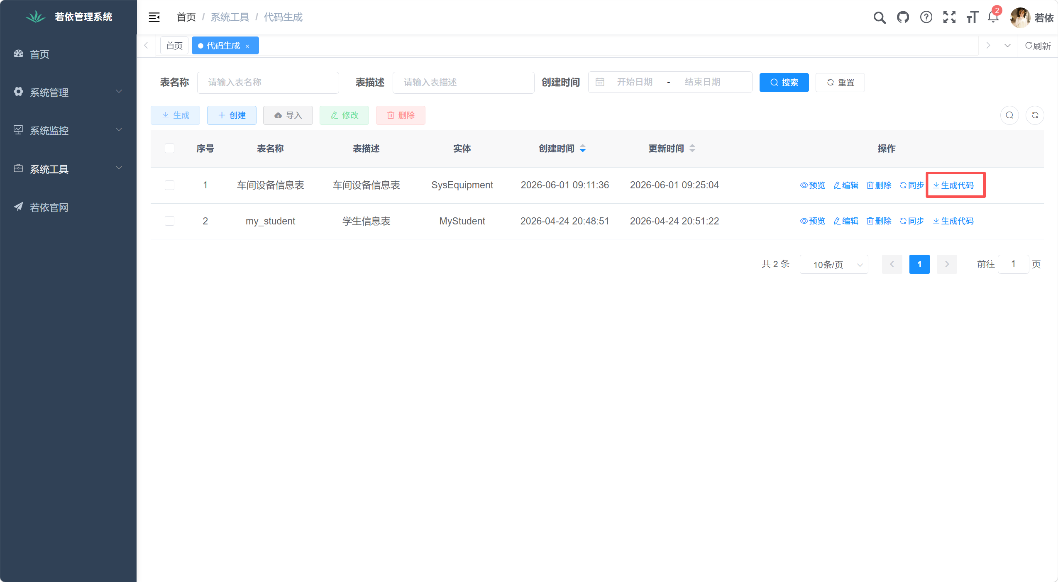Check the 车间设备信息表 row checkbox
Screen dimensions: 1058x582
[169, 185]
